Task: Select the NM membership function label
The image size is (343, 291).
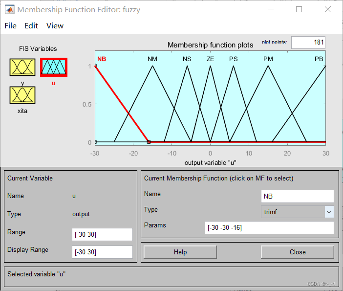Action: [152, 59]
